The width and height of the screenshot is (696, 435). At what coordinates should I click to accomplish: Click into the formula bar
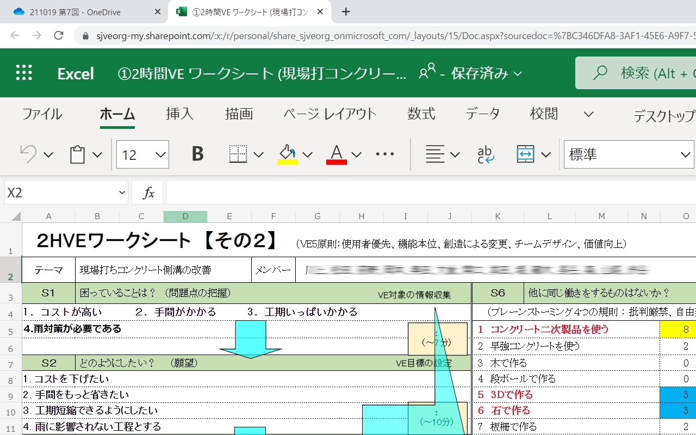[431, 193]
